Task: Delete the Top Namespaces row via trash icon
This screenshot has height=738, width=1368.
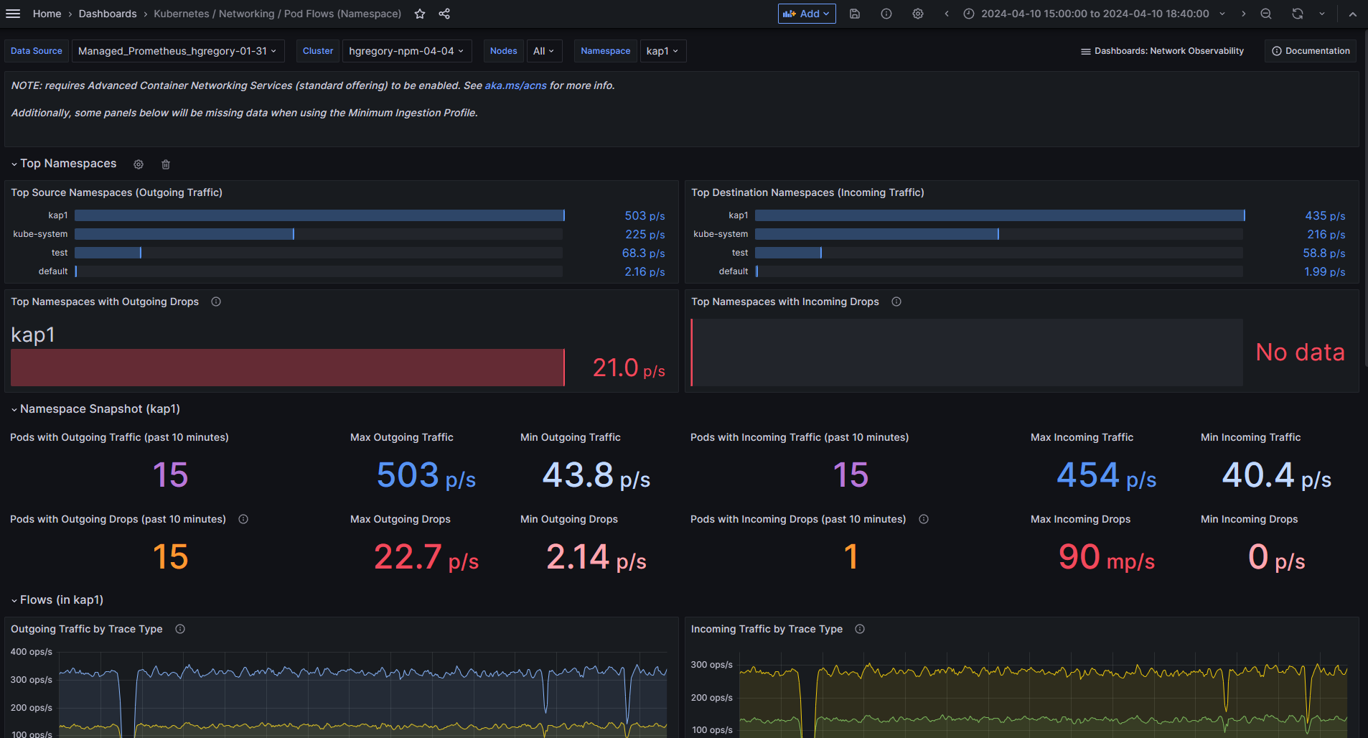Action: click(x=166, y=164)
